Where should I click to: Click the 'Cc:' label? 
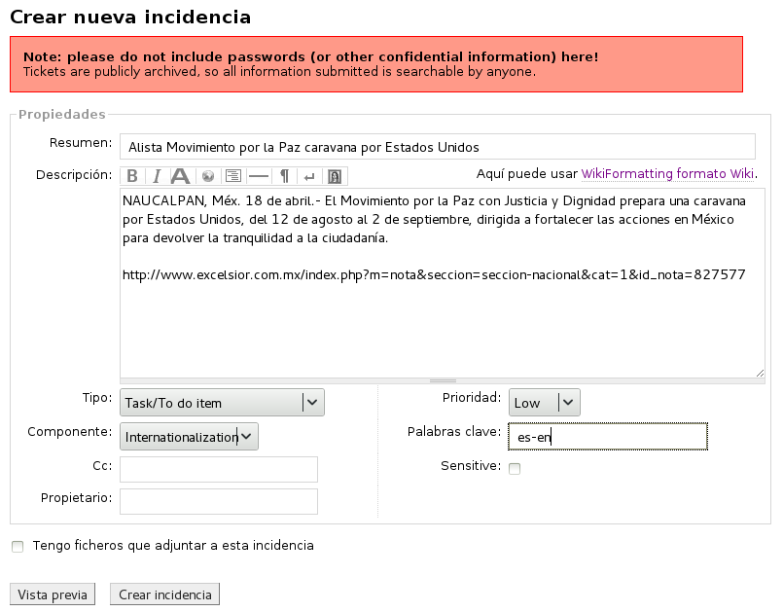pos(102,466)
